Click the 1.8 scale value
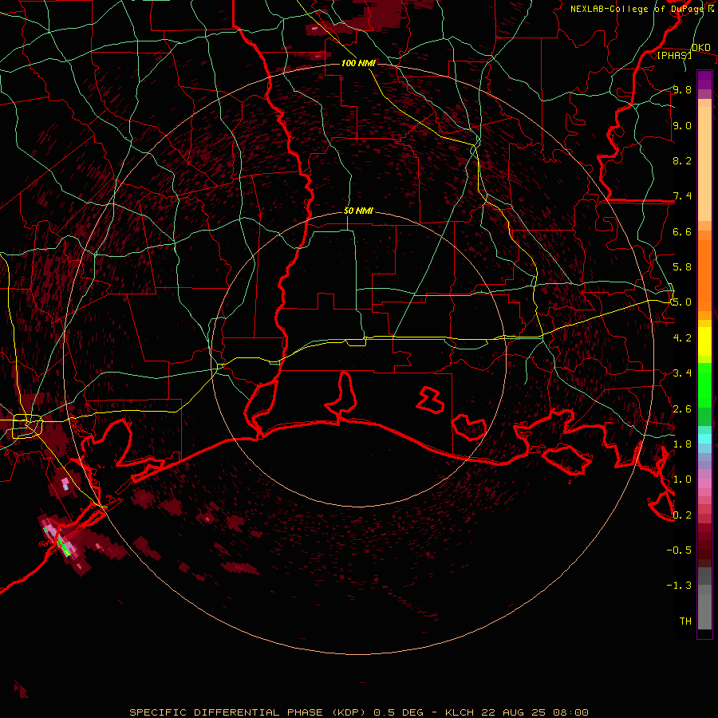 coord(682,444)
